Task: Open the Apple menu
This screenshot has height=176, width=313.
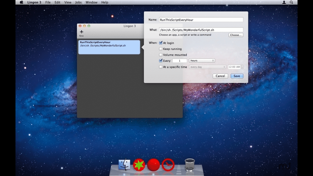Action: click(21, 3)
